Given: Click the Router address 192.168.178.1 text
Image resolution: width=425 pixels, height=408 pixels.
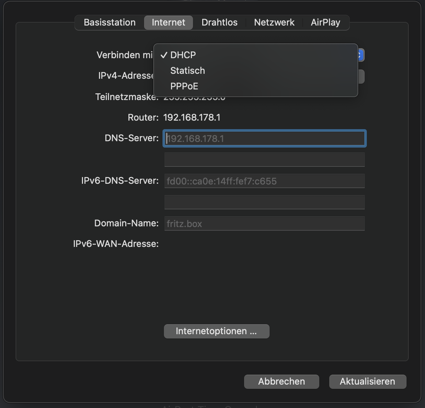Looking at the screenshot, I should click(x=192, y=117).
